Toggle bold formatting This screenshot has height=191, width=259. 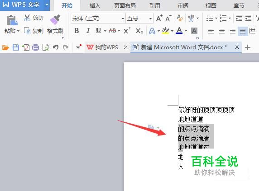(77, 31)
